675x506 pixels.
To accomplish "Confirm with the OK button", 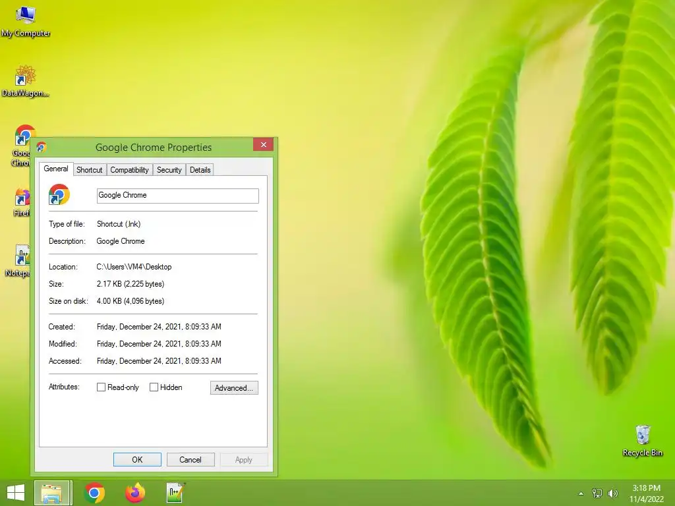I will click(x=137, y=459).
